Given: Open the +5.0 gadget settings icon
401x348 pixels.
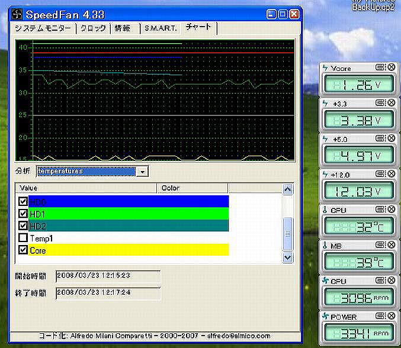Looking at the screenshot, I should tap(380, 138).
